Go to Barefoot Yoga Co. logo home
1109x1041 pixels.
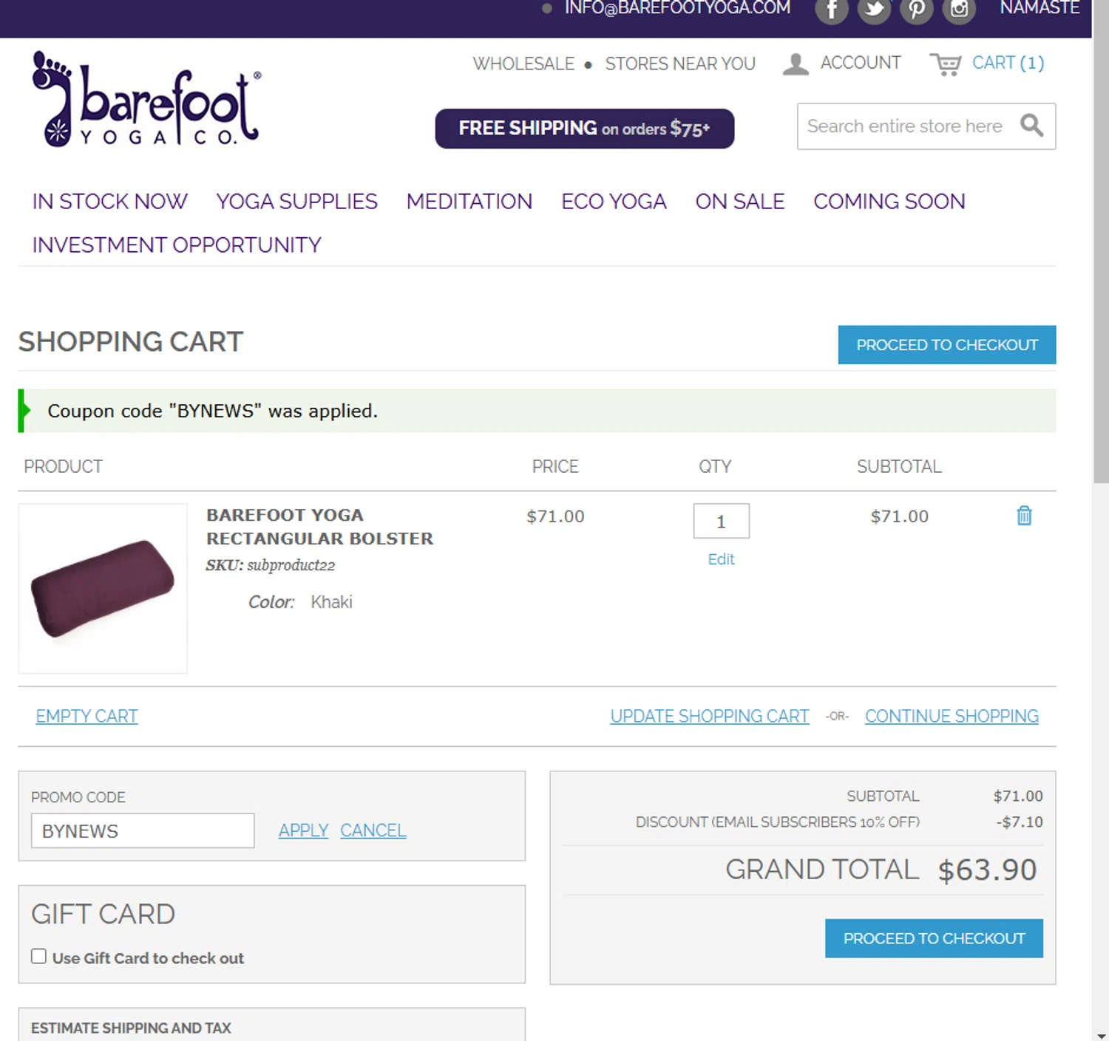coord(146,99)
